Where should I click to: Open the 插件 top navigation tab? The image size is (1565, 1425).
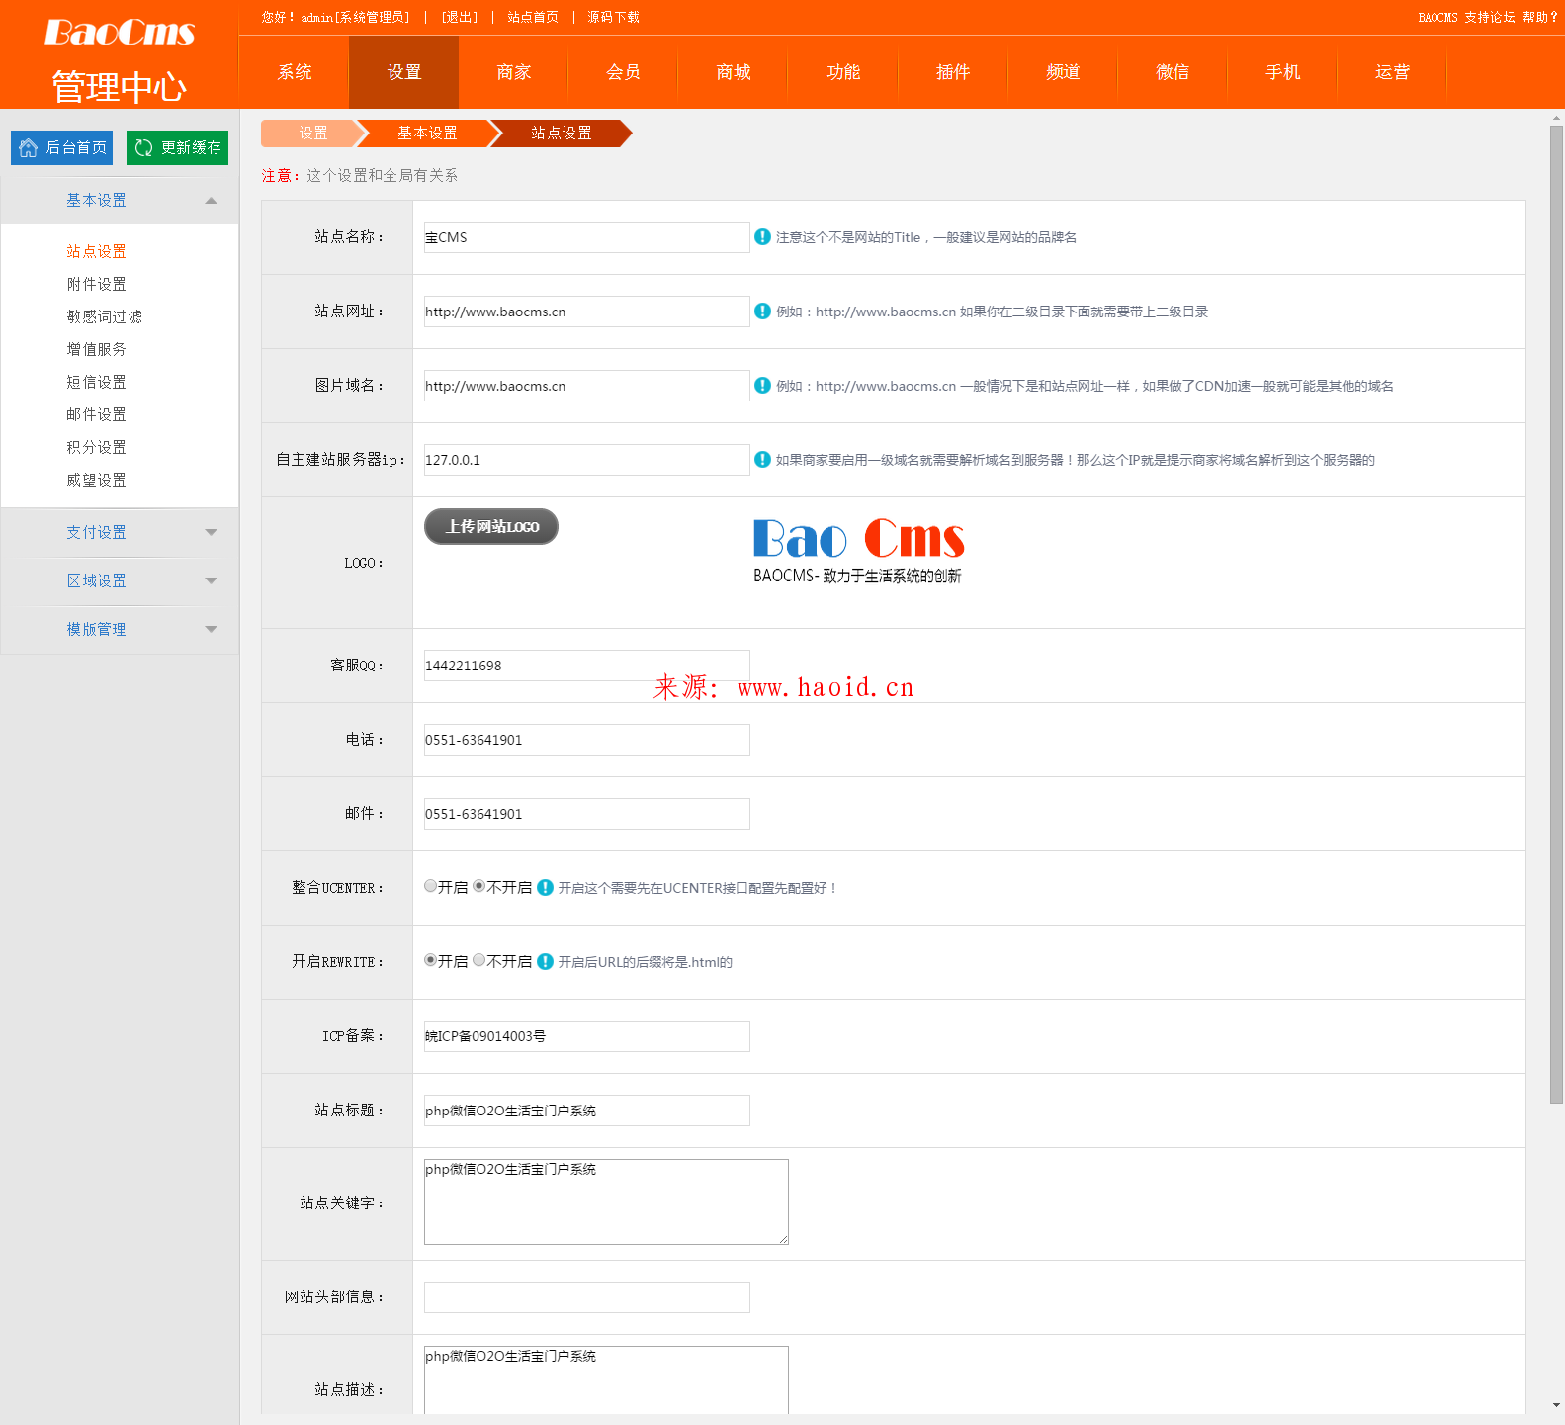tap(953, 72)
